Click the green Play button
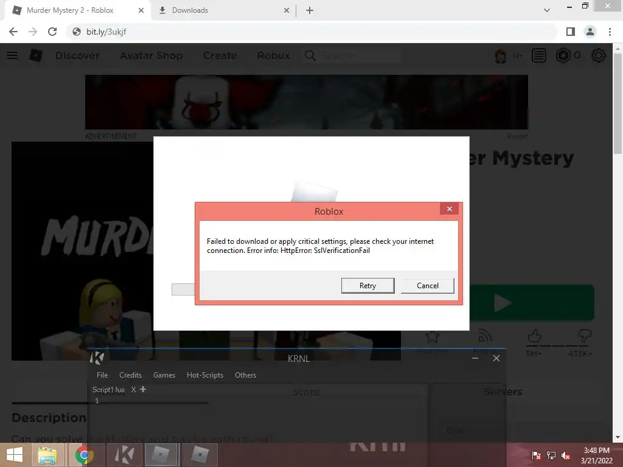Viewport: 623px width, 467px height. point(532,303)
